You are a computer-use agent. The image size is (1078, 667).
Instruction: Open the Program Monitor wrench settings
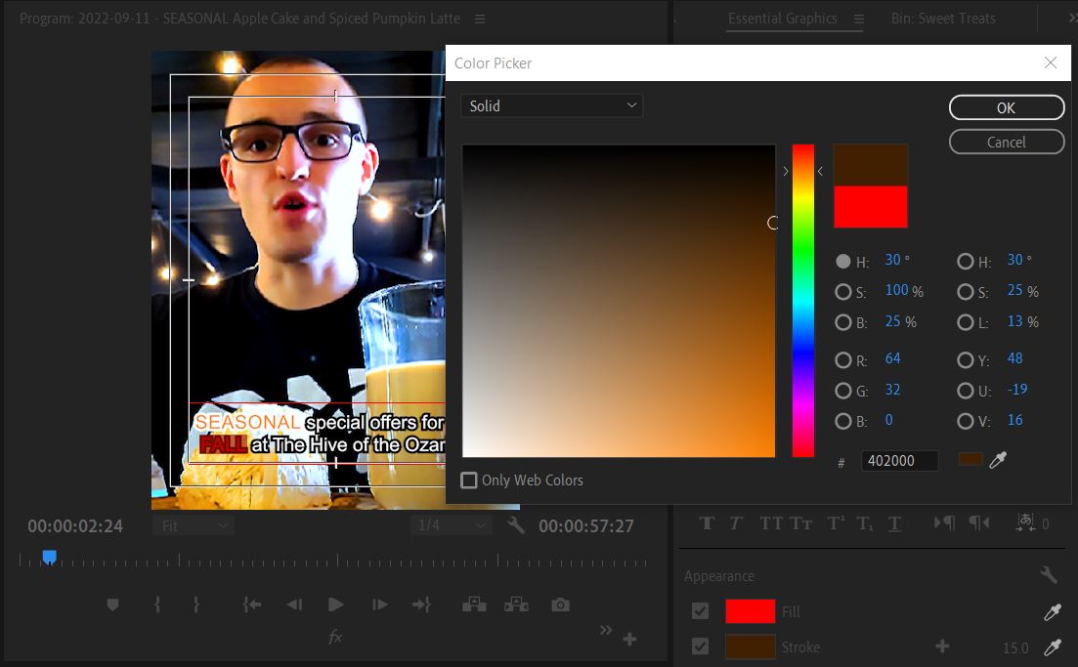516,525
